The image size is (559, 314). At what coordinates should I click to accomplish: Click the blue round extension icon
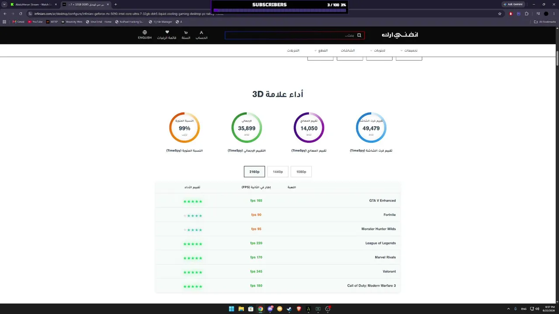519,14
